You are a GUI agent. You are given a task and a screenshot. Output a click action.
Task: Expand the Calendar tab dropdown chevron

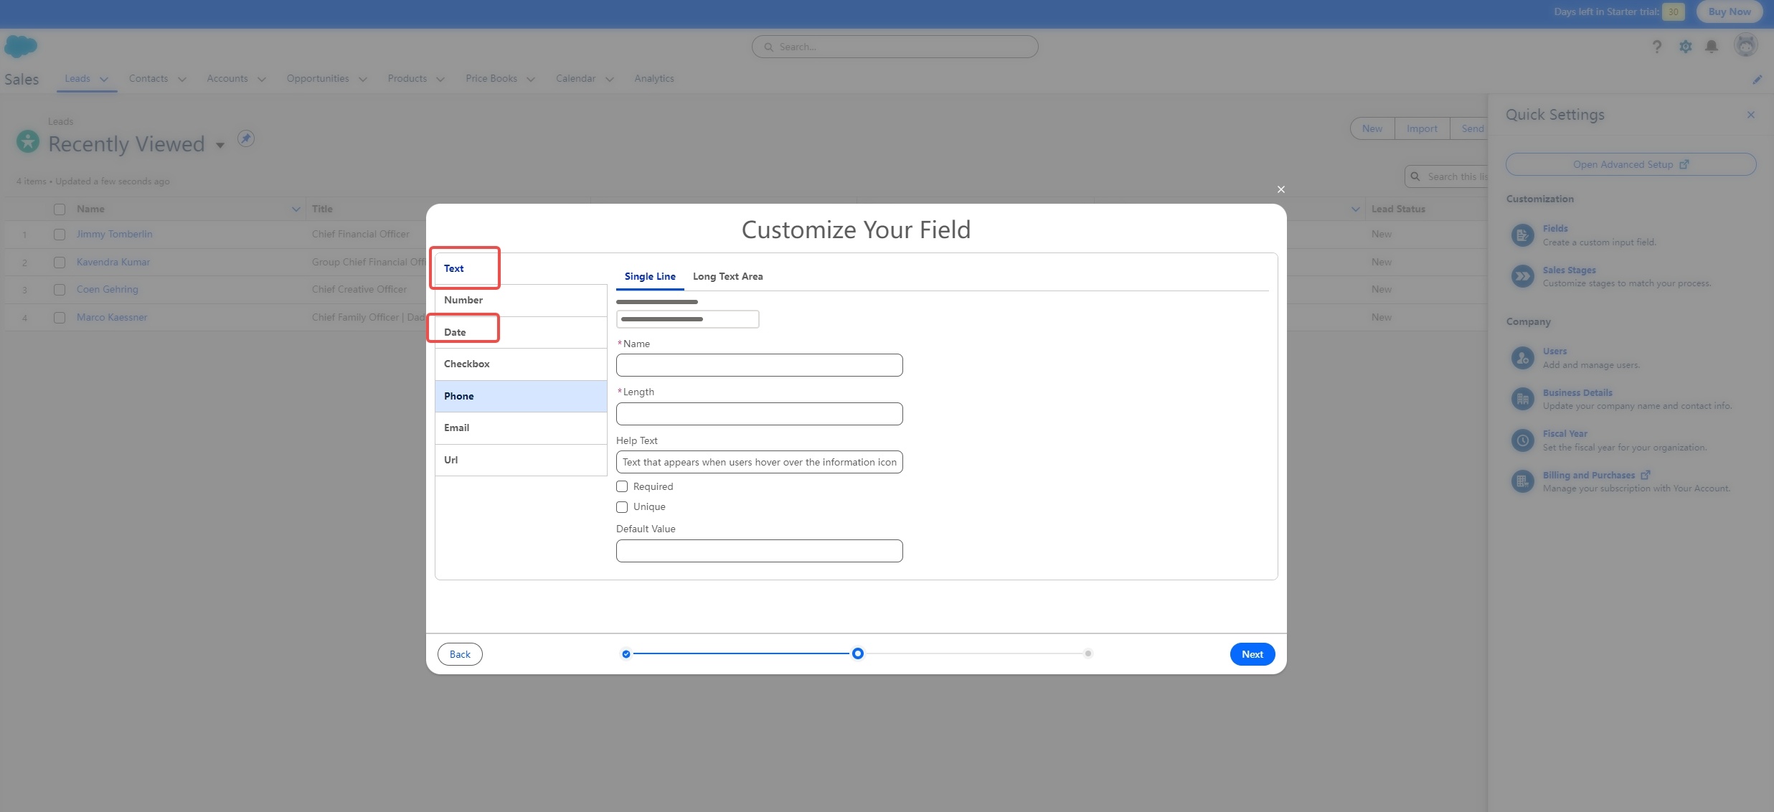coord(610,80)
